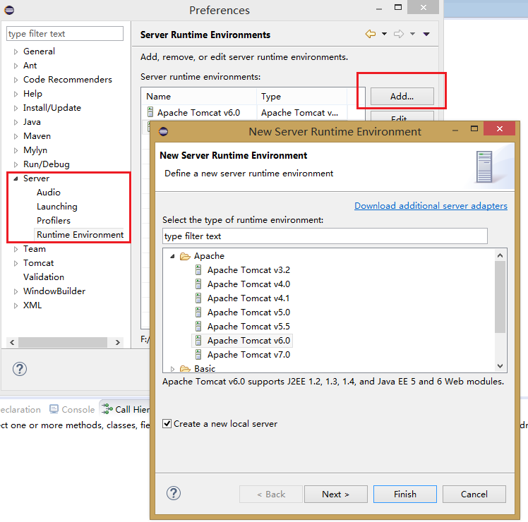Switch to the Console tab
This screenshot has height=522, width=528.
tap(72, 409)
